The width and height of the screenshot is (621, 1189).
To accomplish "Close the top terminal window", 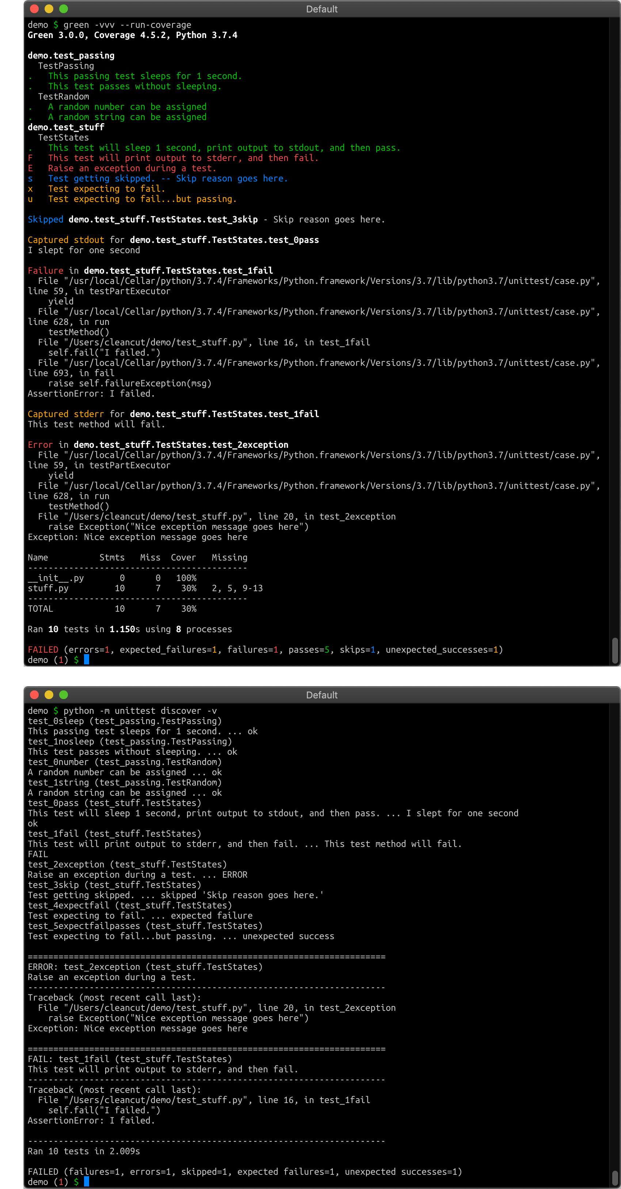I will coord(34,9).
